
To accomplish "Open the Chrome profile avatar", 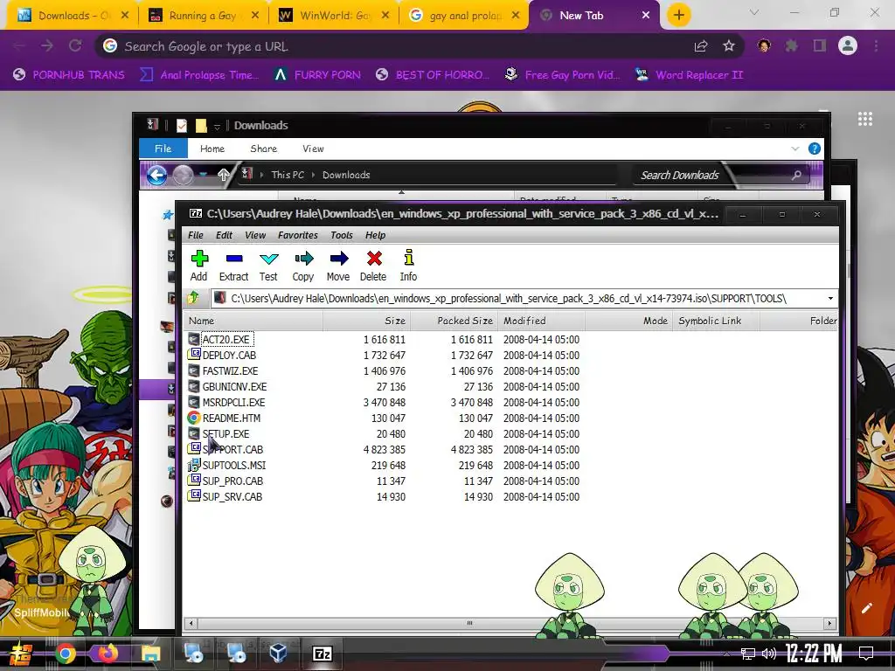I will pos(848,45).
